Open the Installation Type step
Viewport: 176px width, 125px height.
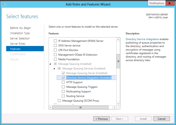[x=20, y=33]
